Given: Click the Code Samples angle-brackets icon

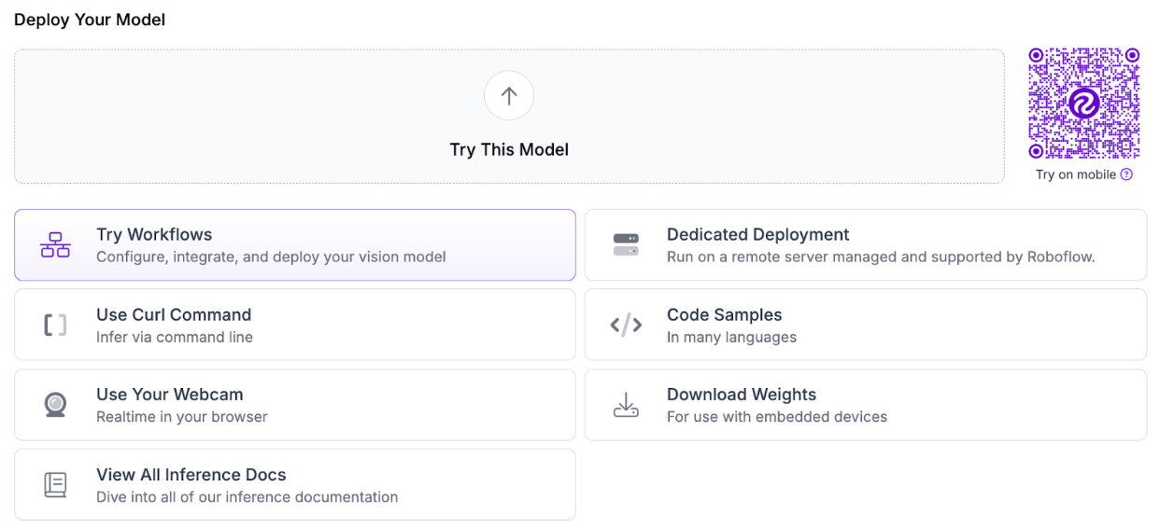Looking at the screenshot, I should (x=626, y=325).
